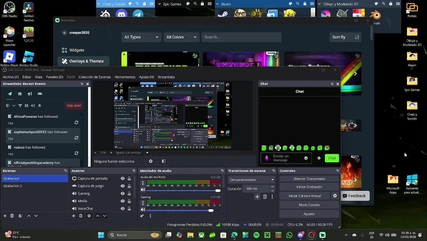
Task: Click the bell icon in Recent Events
Action: 39,106
